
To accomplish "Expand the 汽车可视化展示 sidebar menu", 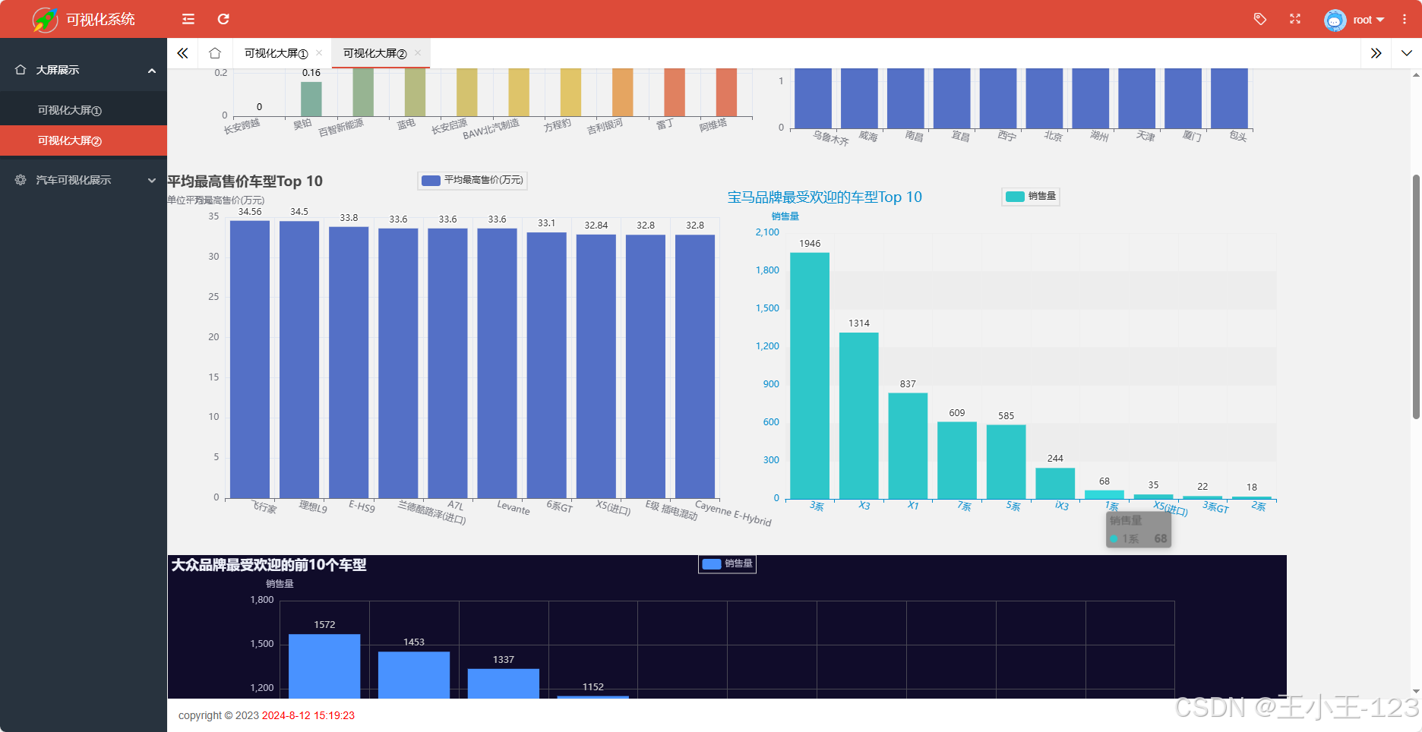I will tap(84, 180).
